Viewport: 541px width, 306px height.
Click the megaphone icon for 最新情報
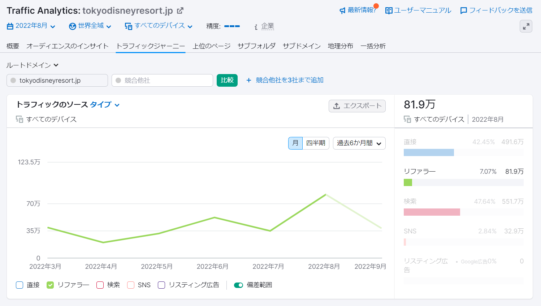tap(342, 11)
